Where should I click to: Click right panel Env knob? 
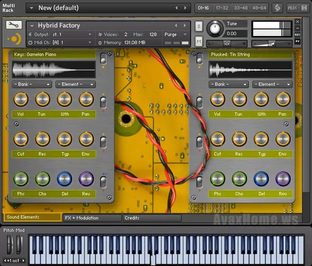click(283, 139)
